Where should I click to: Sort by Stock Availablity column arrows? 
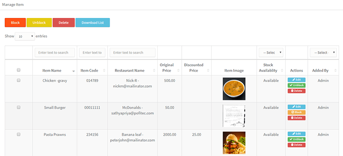pyautogui.click(x=282, y=71)
